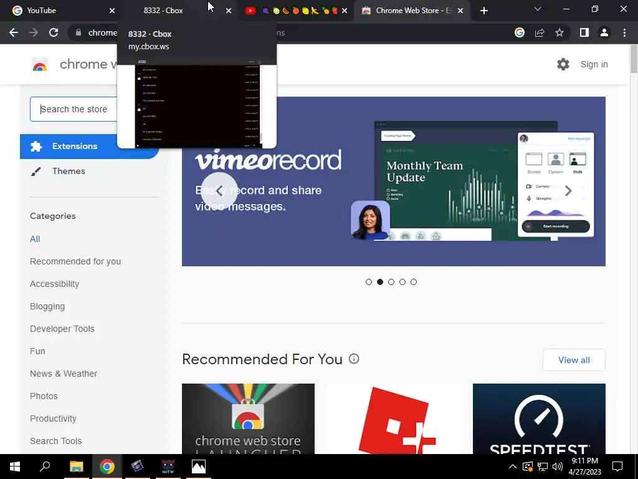This screenshot has width=638, height=479.
Task: Switch to the YouTube tab
Action: tap(61, 11)
